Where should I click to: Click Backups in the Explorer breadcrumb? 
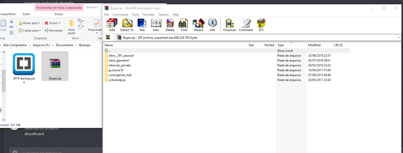pos(85,45)
